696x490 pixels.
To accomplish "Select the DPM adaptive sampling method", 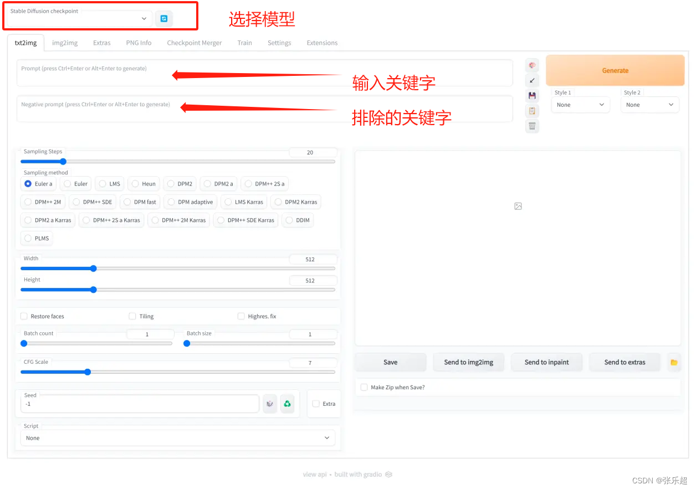I will (x=190, y=202).
